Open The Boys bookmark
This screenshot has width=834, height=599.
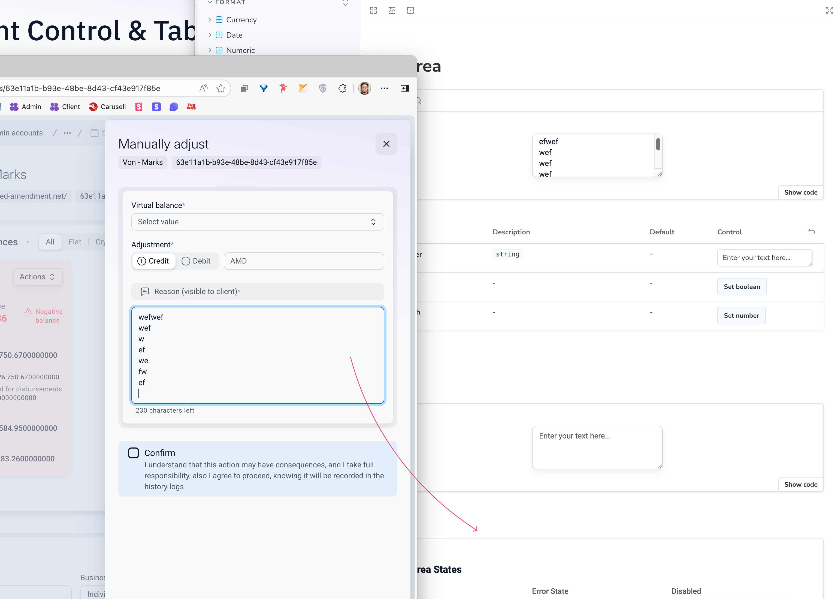[x=191, y=107]
